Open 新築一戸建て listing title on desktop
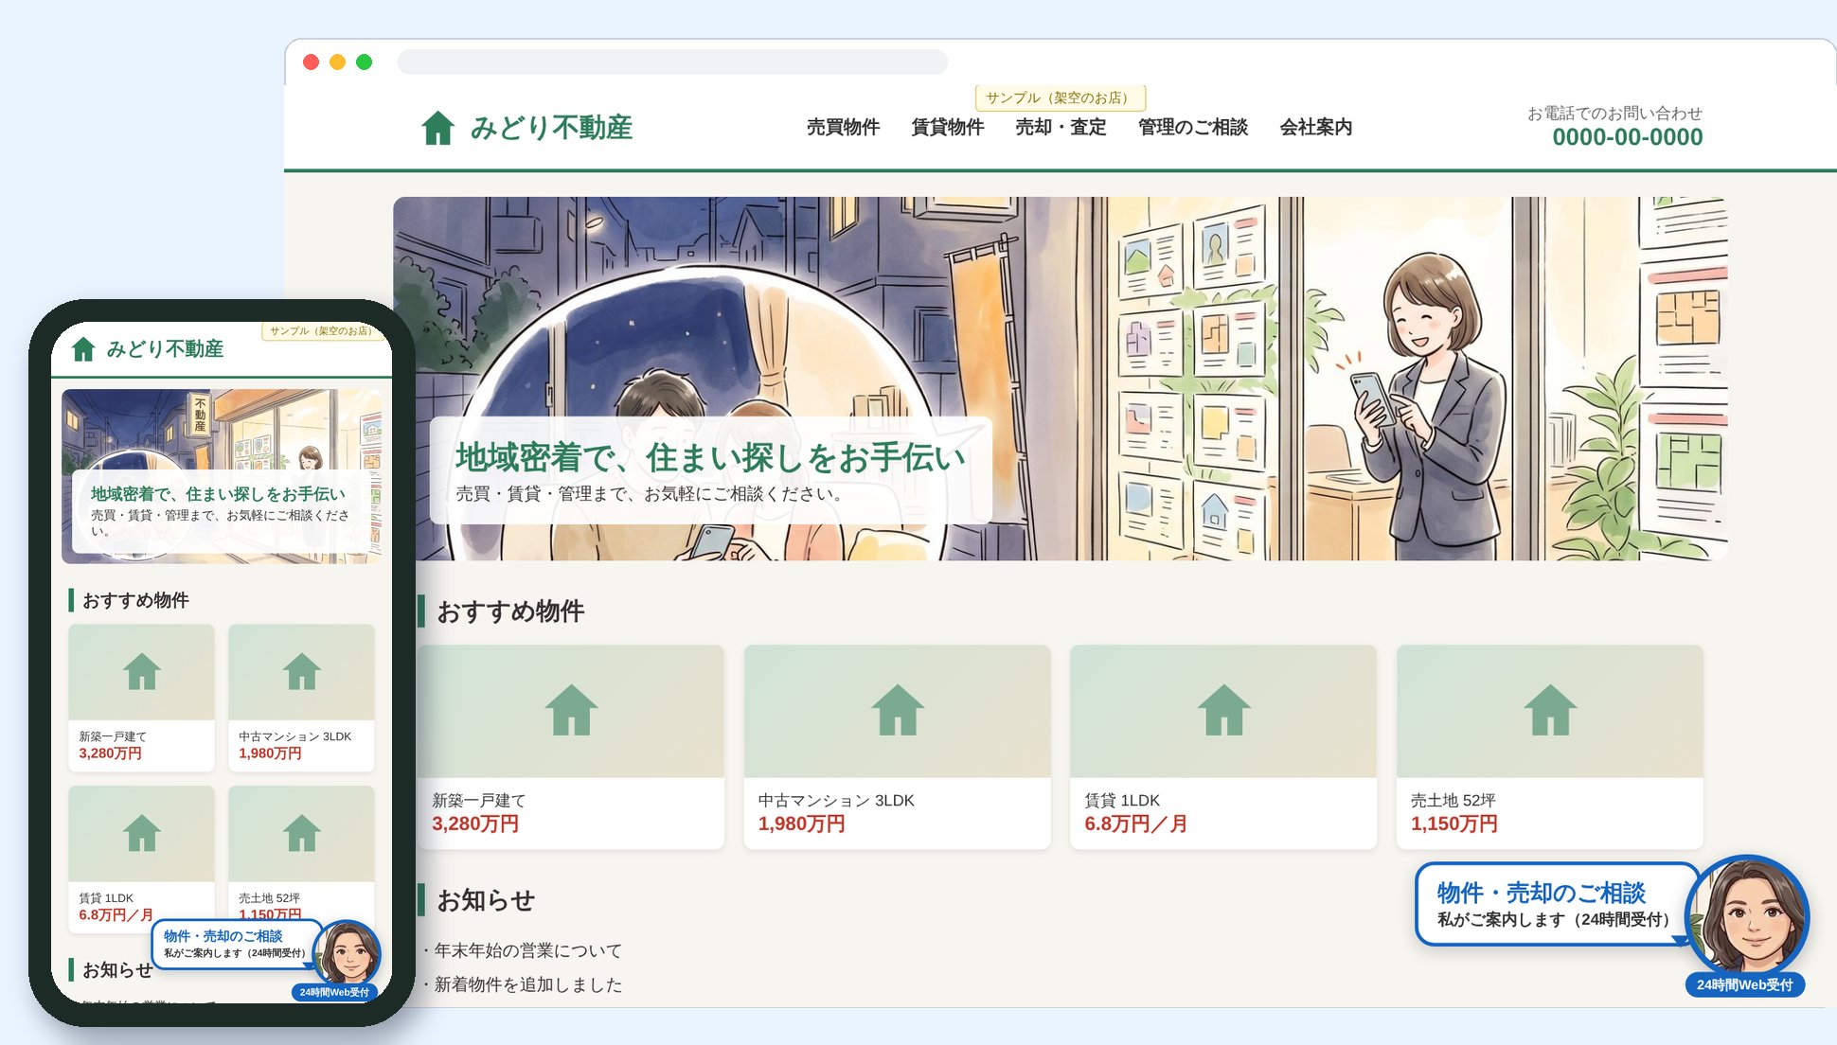 coord(478,801)
